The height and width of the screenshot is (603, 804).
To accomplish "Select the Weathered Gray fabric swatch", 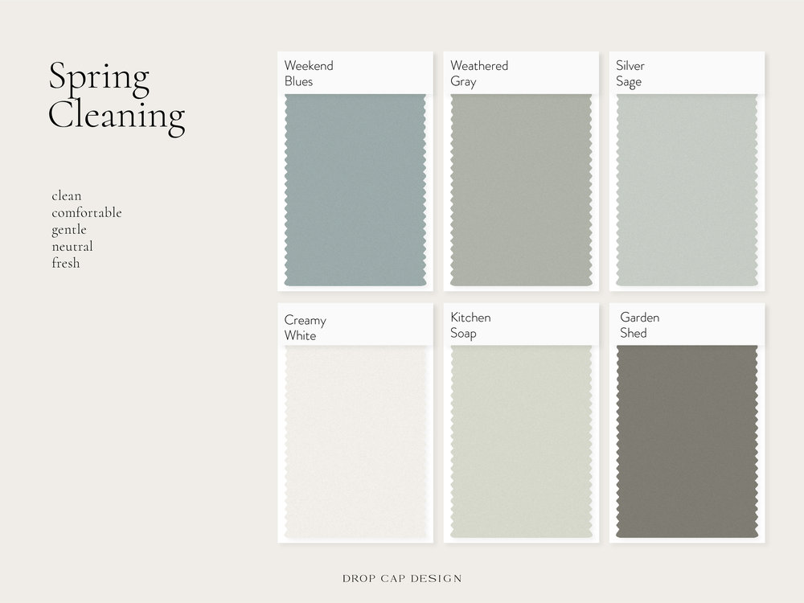I will click(521, 191).
